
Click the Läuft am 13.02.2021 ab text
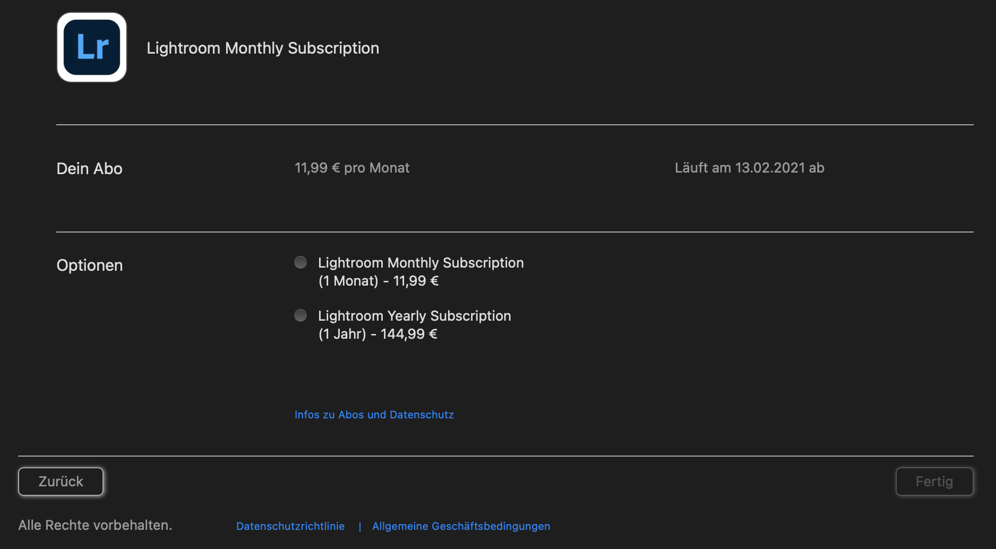[750, 168]
